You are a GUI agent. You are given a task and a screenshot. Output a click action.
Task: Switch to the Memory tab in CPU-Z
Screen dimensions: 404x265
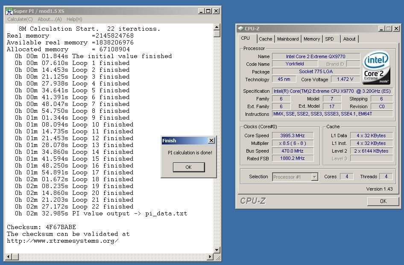tap(311, 39)
